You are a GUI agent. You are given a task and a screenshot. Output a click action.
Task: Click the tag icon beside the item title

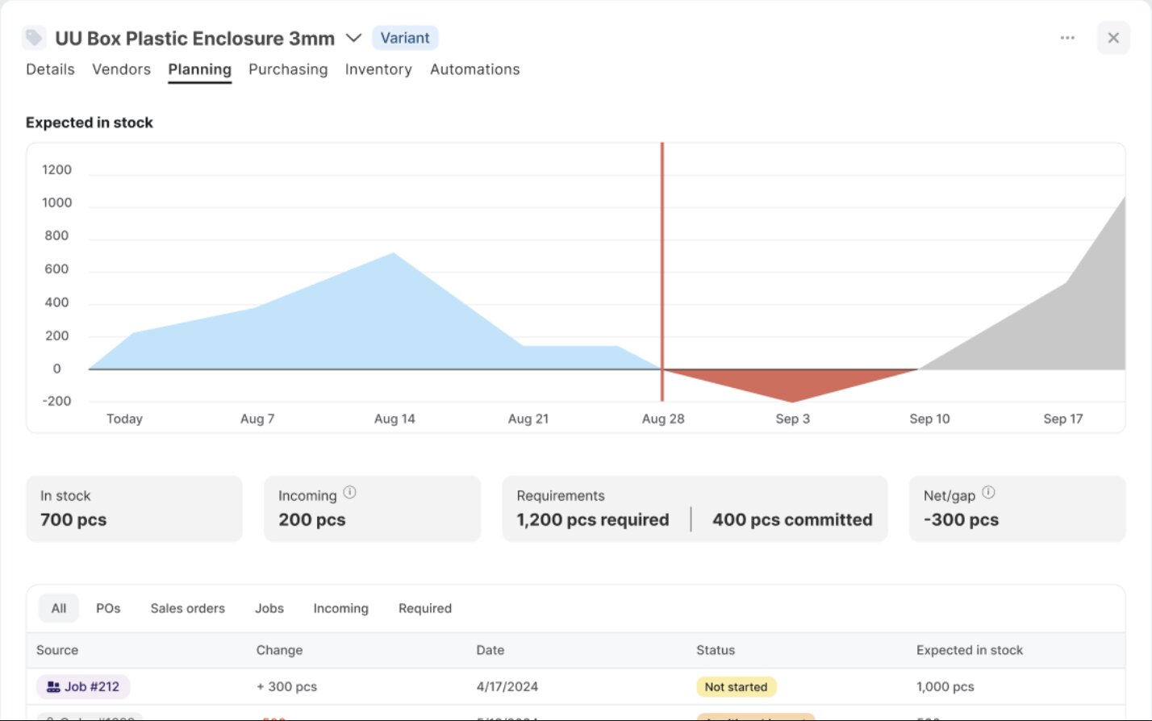pyautogui.click(x=34, y=38)
